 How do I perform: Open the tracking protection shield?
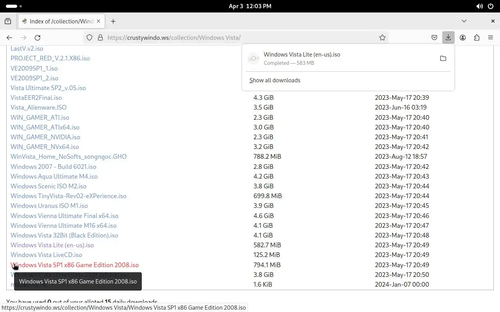(89, 38)
